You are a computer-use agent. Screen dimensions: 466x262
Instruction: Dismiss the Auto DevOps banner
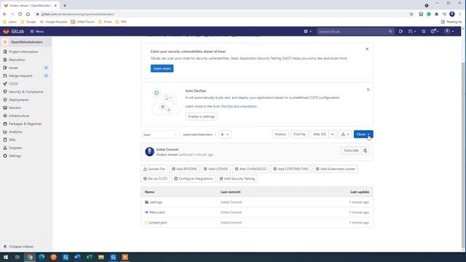(368, 90)
